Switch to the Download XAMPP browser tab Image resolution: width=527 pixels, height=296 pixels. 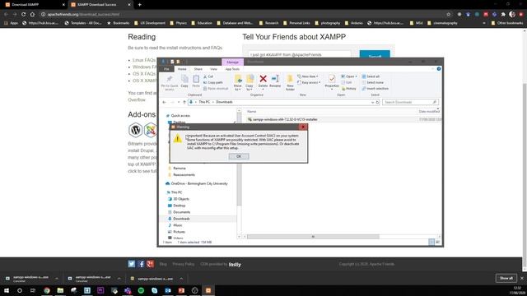(x=34, y=5)
